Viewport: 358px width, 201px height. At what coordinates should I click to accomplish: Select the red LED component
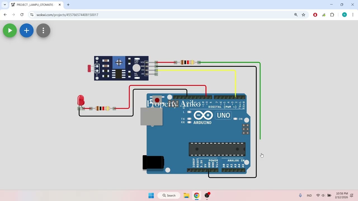click(x=81, y=101)
